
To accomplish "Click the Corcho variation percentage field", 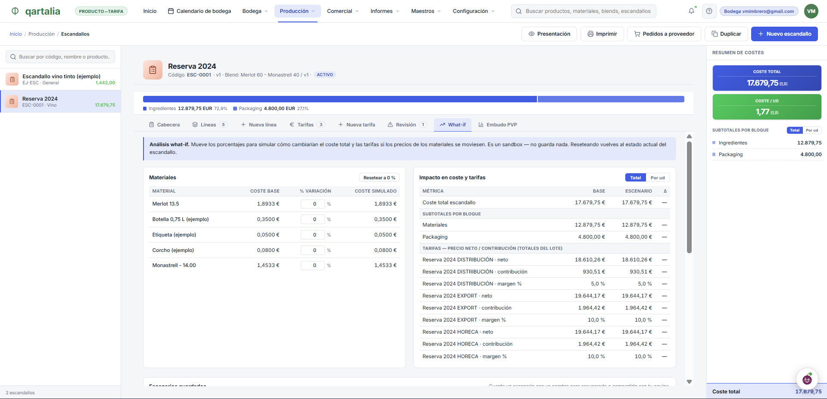I will pyautogui.click(x=313, y=250).
